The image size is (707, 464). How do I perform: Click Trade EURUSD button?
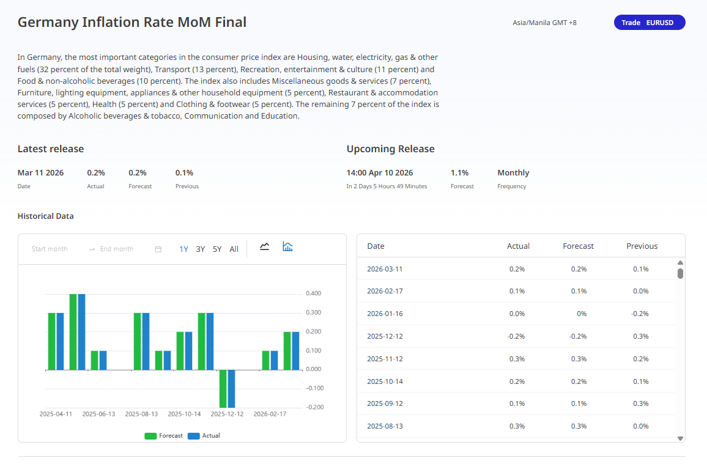click(649, 23)
